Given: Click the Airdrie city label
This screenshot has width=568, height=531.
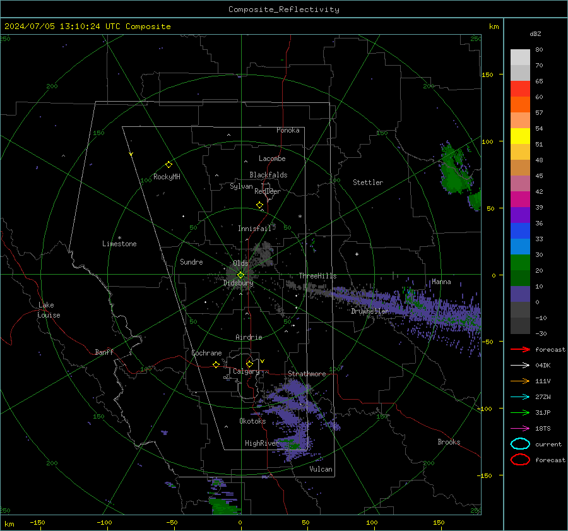Looking at the screenshot, I should (249, 337).
